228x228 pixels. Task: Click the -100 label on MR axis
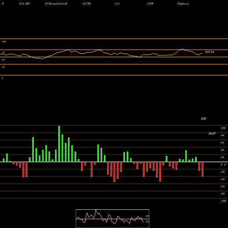tap(223, 201)
